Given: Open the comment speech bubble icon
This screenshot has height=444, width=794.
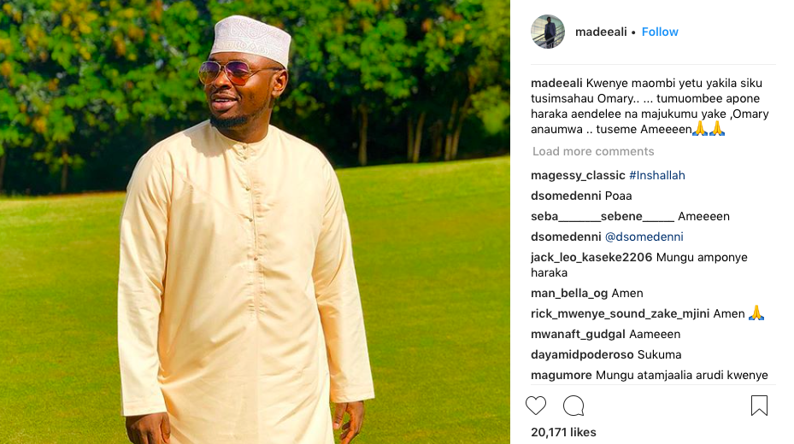Looking at the screenshot, I should pos(573,406).
